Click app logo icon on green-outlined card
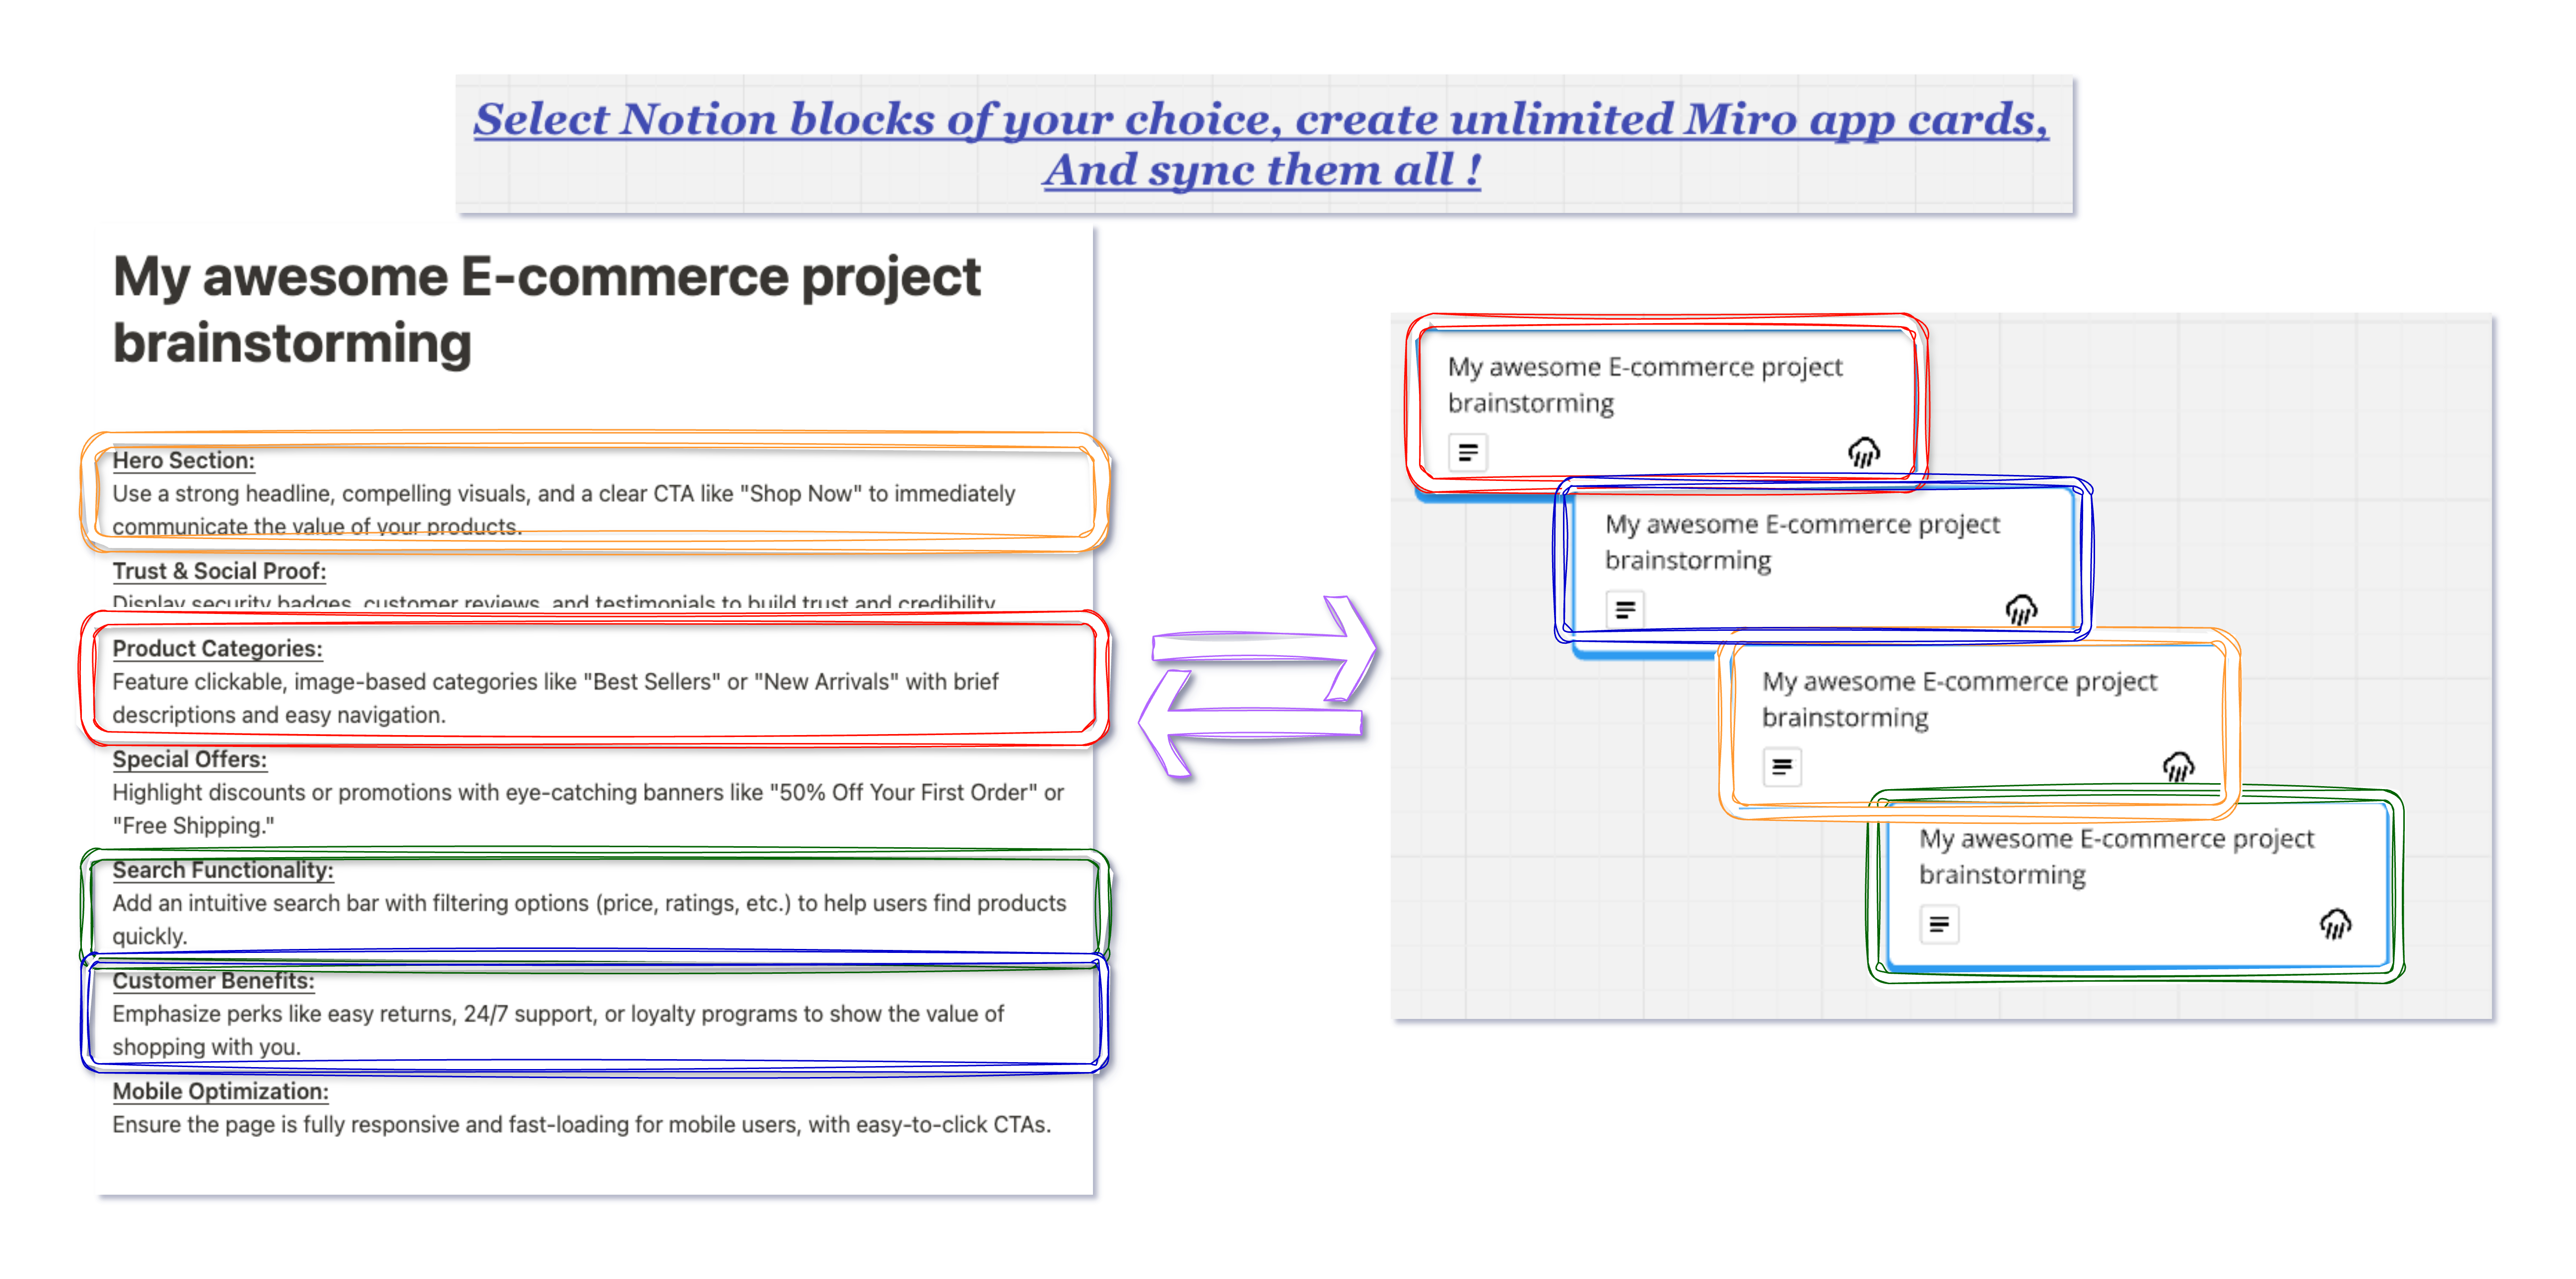Viewport: 2576px width, 1279px height. [x=2335, y=924]
